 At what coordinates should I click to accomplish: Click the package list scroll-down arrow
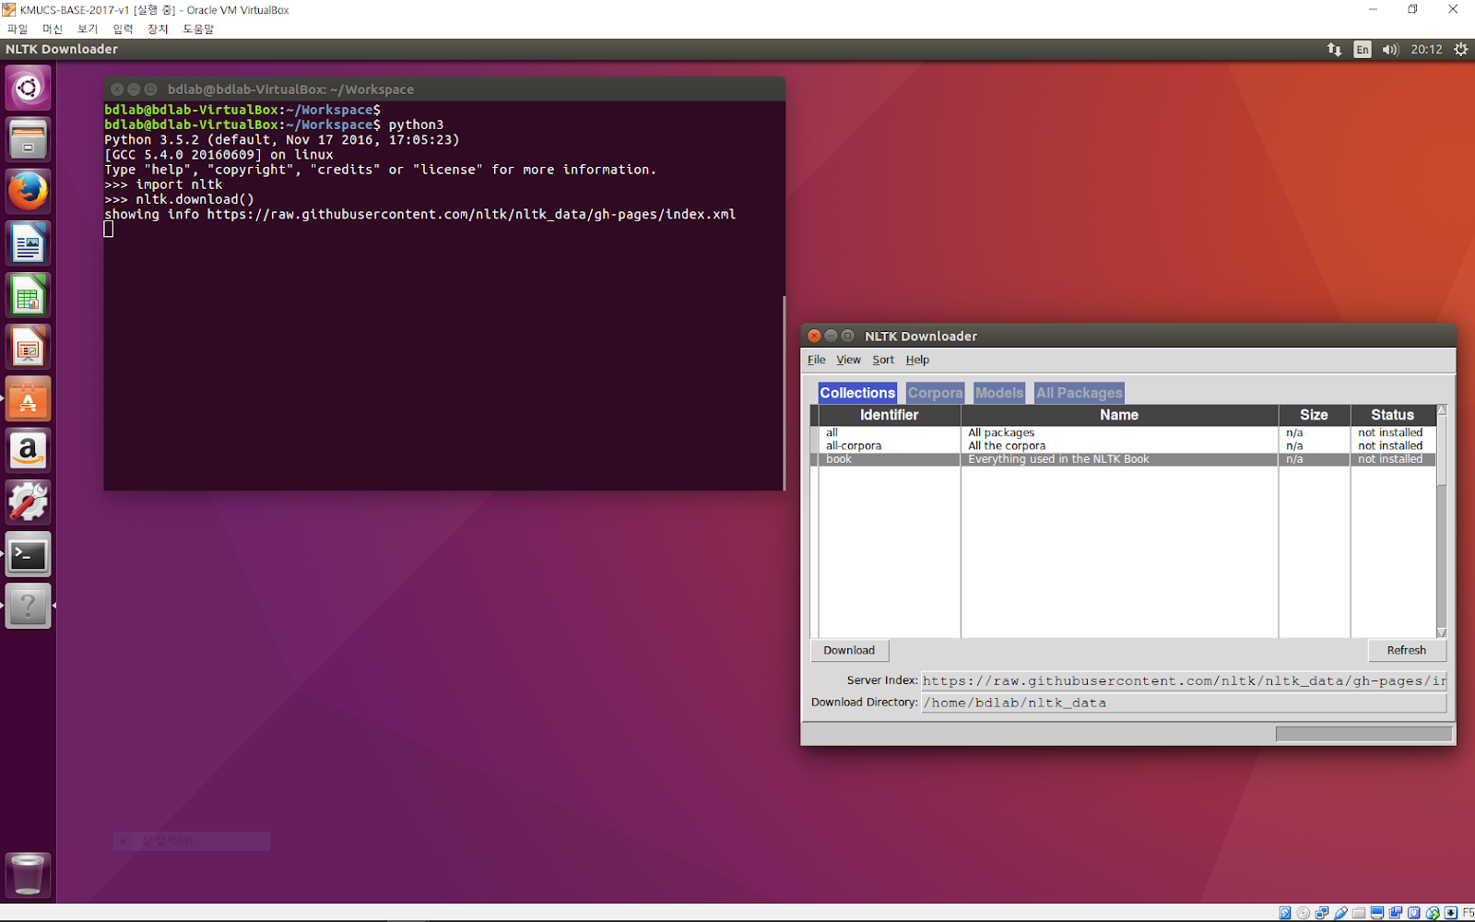click(1442, 632)
